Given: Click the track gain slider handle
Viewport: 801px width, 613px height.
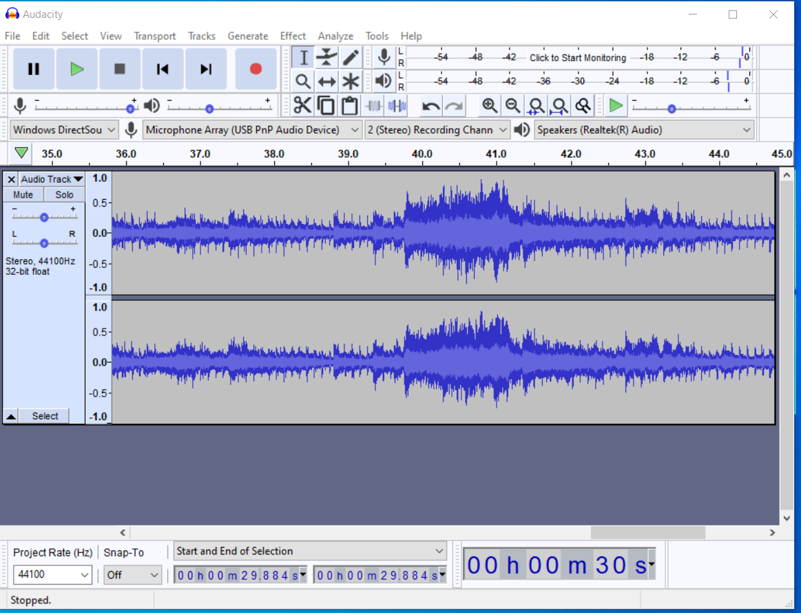Looking at the screenshot, I should click(x=44, y=217).
